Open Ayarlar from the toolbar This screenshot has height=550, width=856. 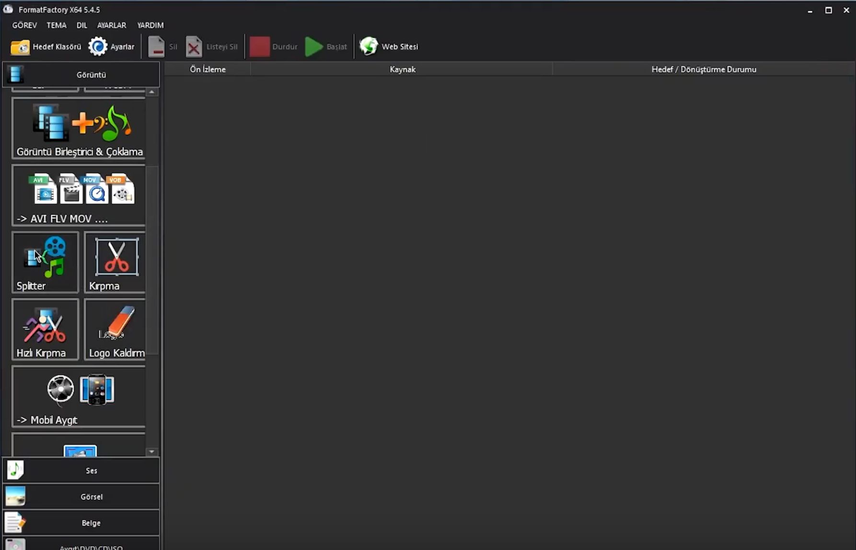[112, 47]
